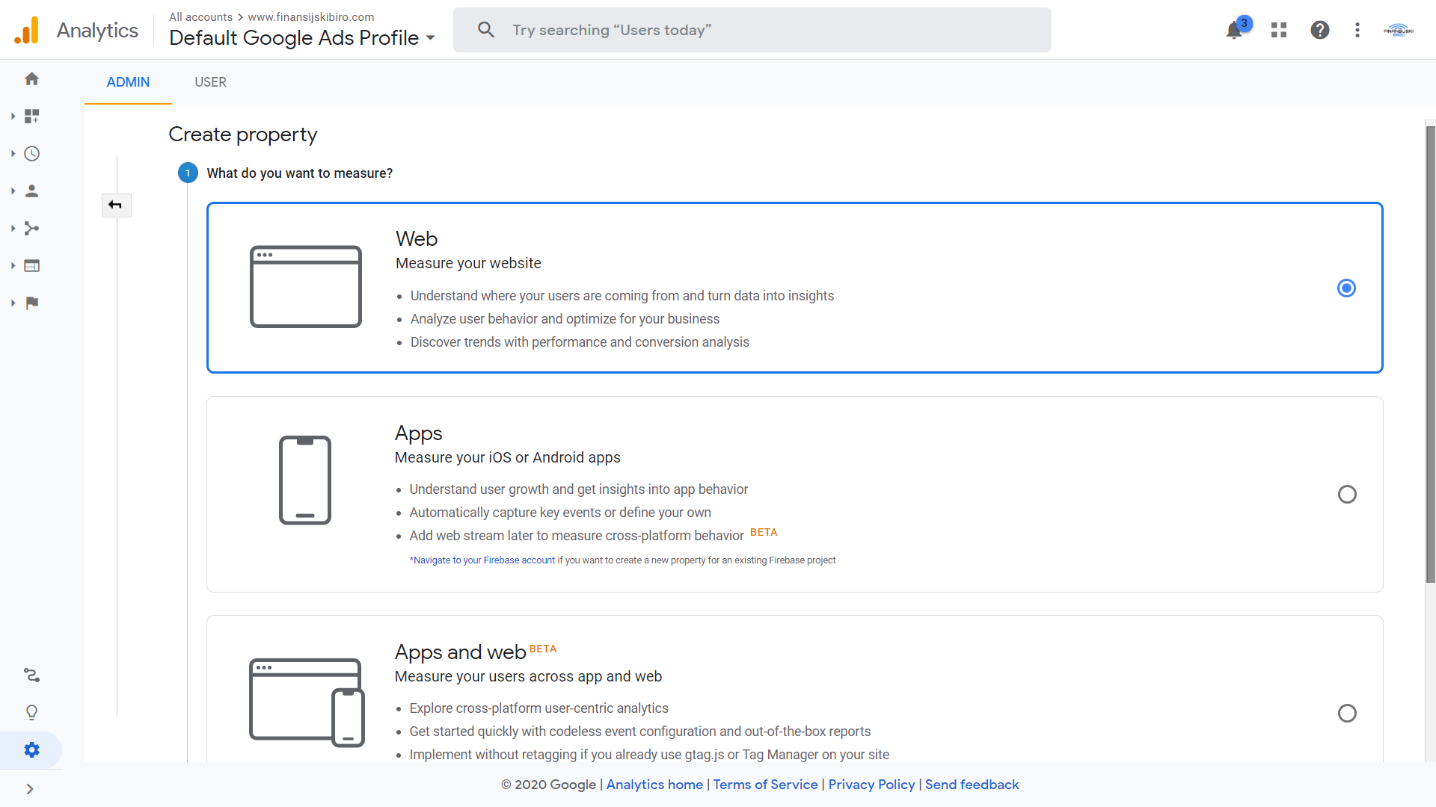Select the Web radio button option
Screen dimensions: 1436x807
[1346, 288]
